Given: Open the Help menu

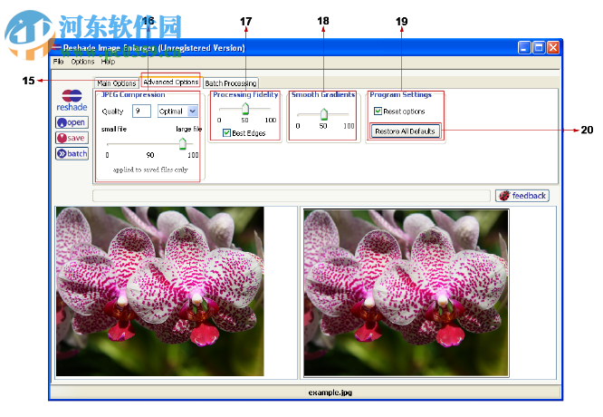Looking at the screenshot, I should point(108,62).
